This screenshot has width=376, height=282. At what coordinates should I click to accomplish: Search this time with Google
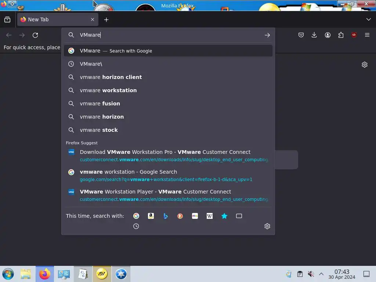point(136,216)
